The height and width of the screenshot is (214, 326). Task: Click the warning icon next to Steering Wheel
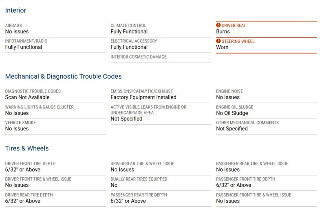pos(218,41)
